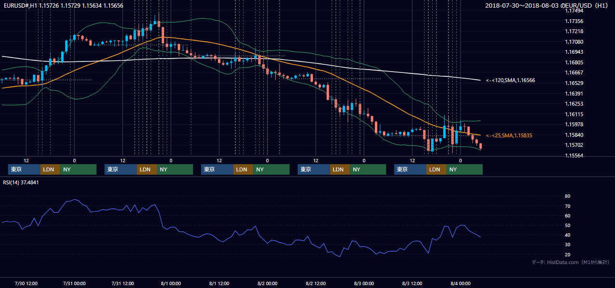Select the 東京 session block for 8/2

pyautogui.click(x=314, y=169)
